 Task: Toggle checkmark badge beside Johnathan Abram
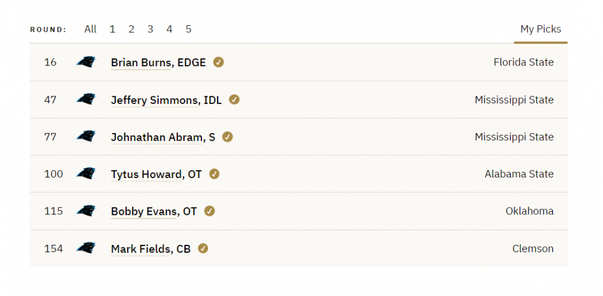228,137
